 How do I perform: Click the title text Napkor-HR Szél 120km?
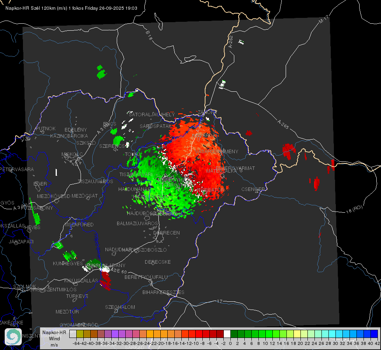coord(30,8)
